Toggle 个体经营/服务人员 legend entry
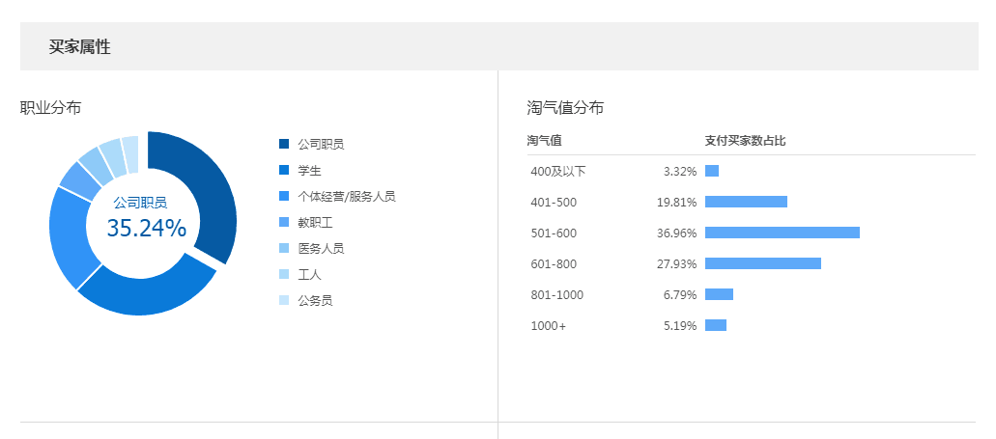Viewport: 996px width, 439px height. [346, 196]
